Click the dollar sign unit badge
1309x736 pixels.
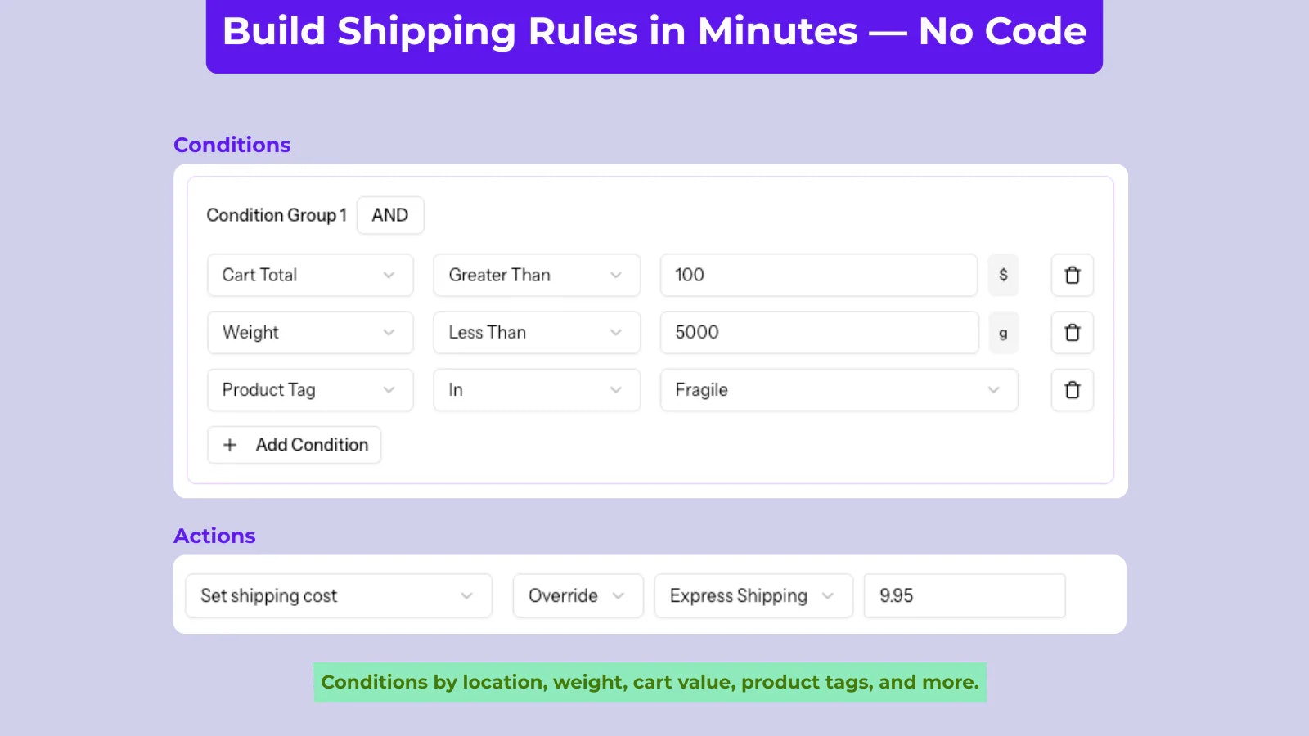pos(1003,275)
